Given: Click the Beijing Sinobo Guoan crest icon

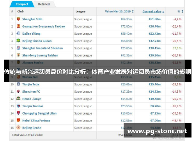Looking at the screenshot, I should [x=18, y=41].
